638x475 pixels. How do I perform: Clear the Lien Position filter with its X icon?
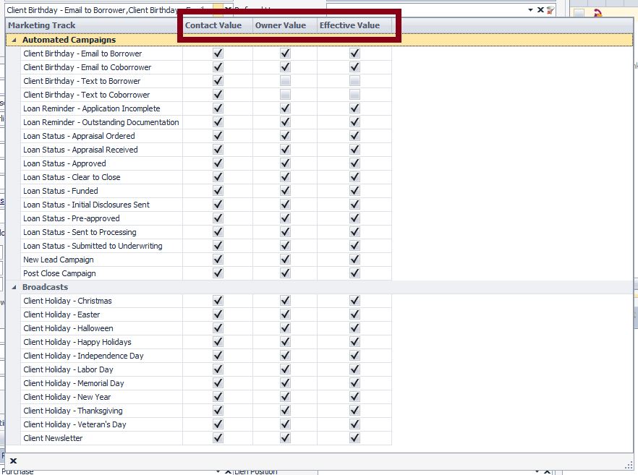pos(548,471)
